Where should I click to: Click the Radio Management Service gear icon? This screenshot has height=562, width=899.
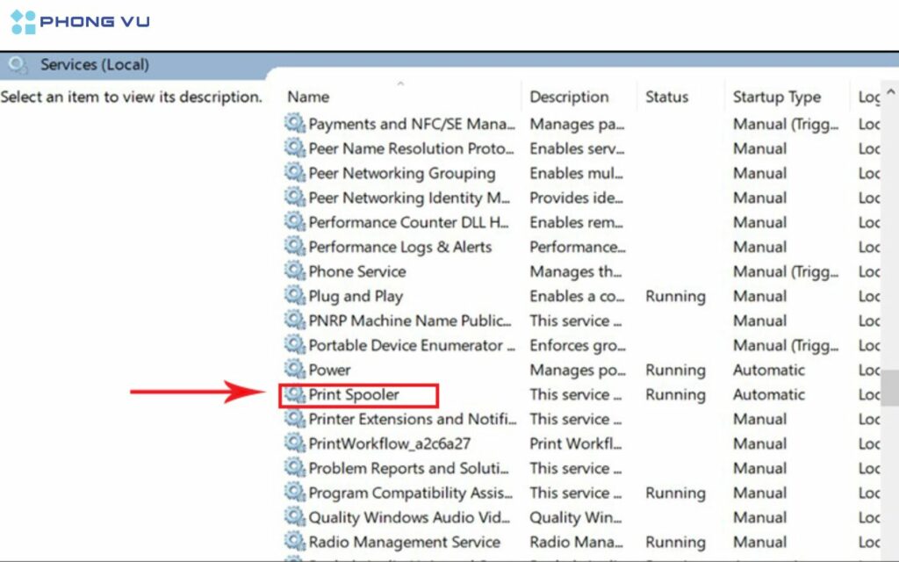click(294, 543)
